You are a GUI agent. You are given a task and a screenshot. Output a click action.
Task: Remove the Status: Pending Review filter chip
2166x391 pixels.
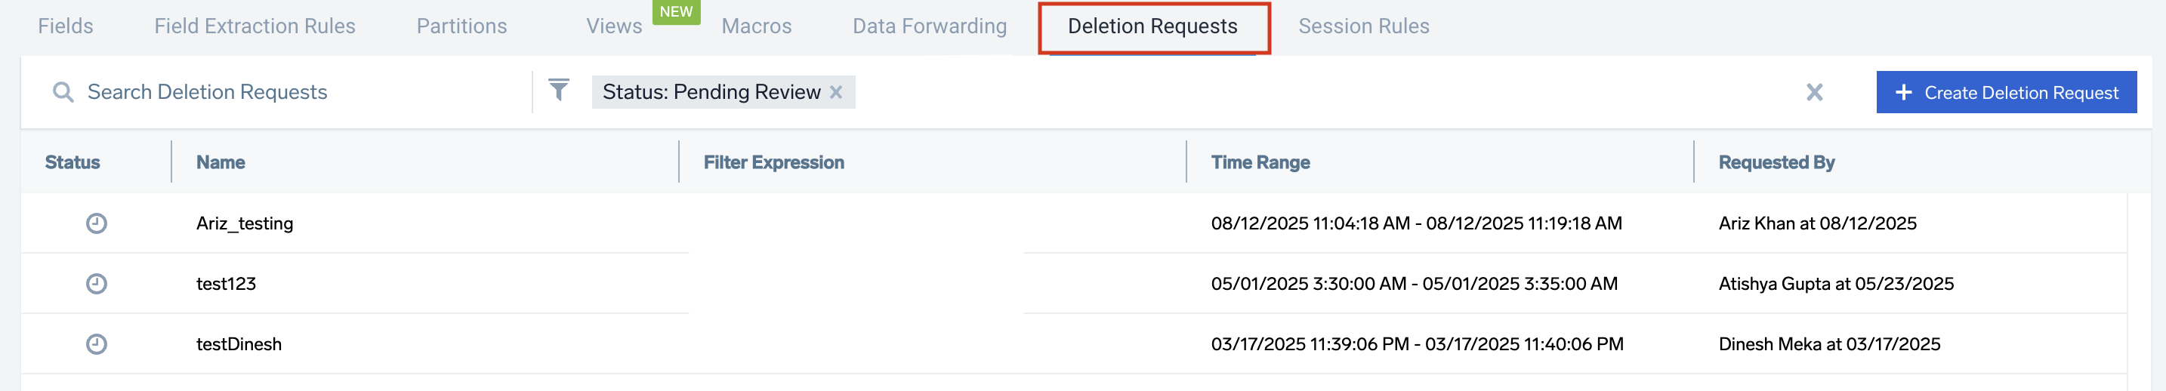tap(836, 91)
